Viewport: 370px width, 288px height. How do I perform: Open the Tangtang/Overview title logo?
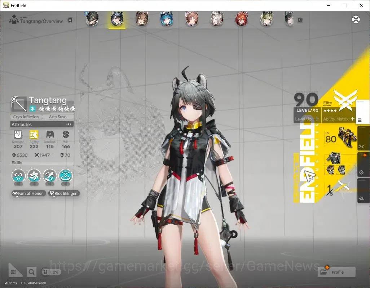pos(14,19)
